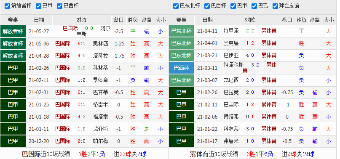This screenshot has height=159, width=340.
Task: Click 累体育近10场战绩 summary title
Action: point(214,154)
